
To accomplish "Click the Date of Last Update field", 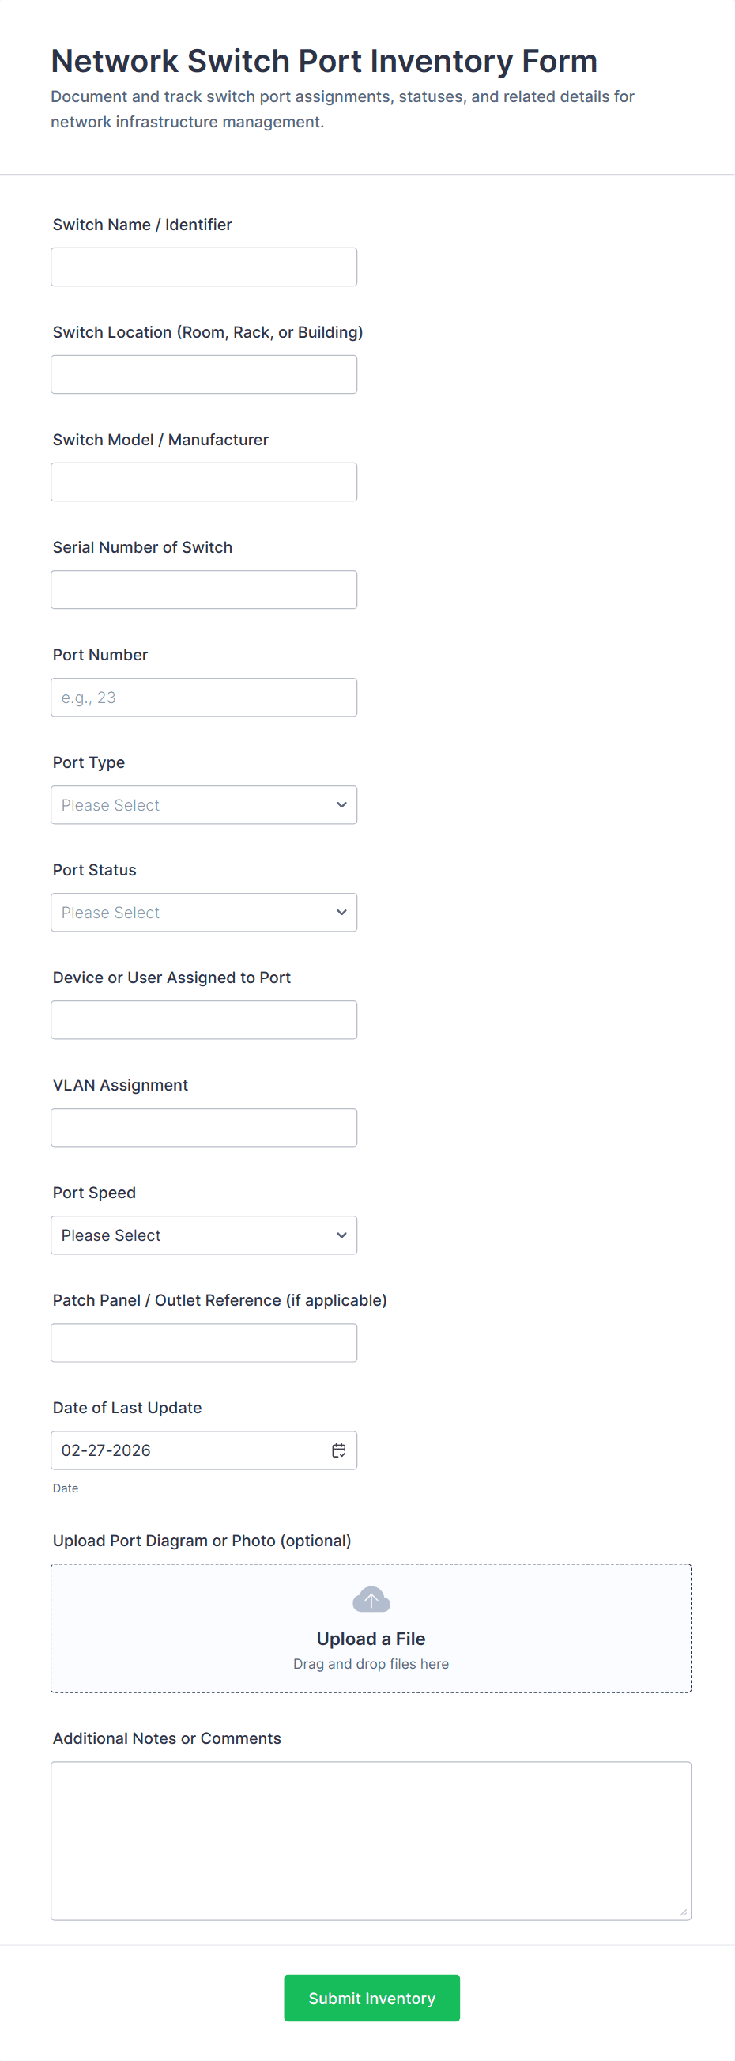I will coord(188,1450).
